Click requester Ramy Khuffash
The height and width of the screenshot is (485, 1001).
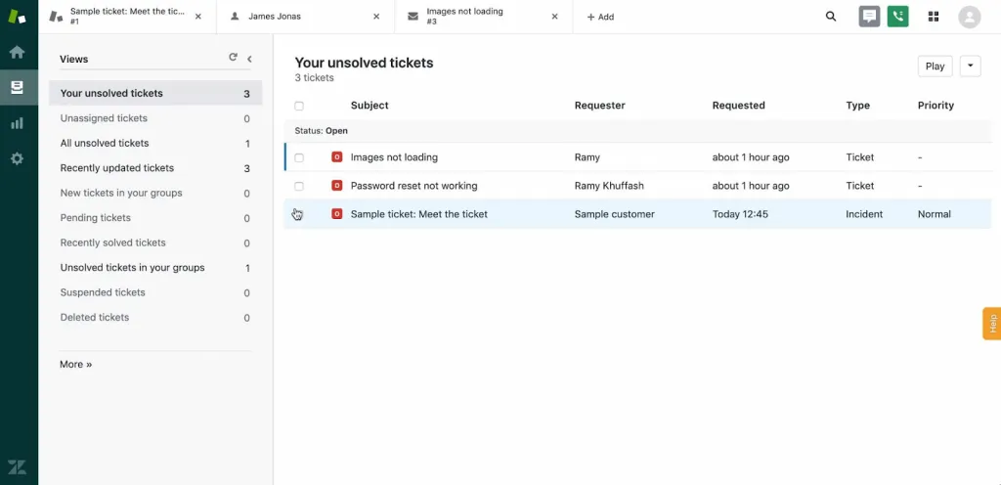click(x=609, y=186)
